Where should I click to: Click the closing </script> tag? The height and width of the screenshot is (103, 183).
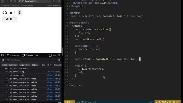point(75,86)
